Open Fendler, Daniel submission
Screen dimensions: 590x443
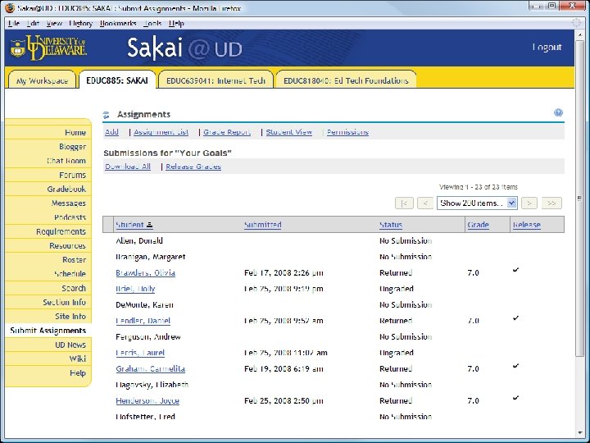tap(143, 321)
